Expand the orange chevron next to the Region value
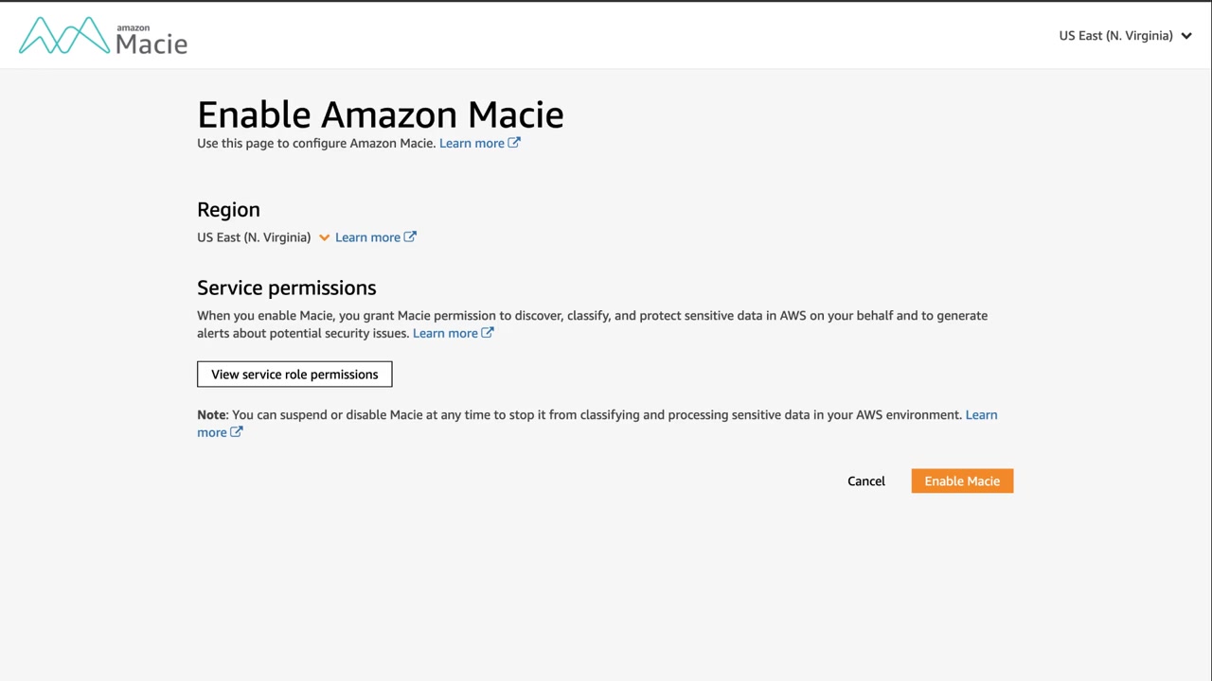This screenshot has width=1212, height=681. click(x=324, y=237)
